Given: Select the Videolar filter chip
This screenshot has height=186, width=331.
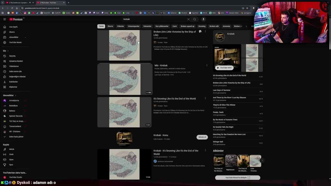Looking at the screenshot, I should click(121, 26).
